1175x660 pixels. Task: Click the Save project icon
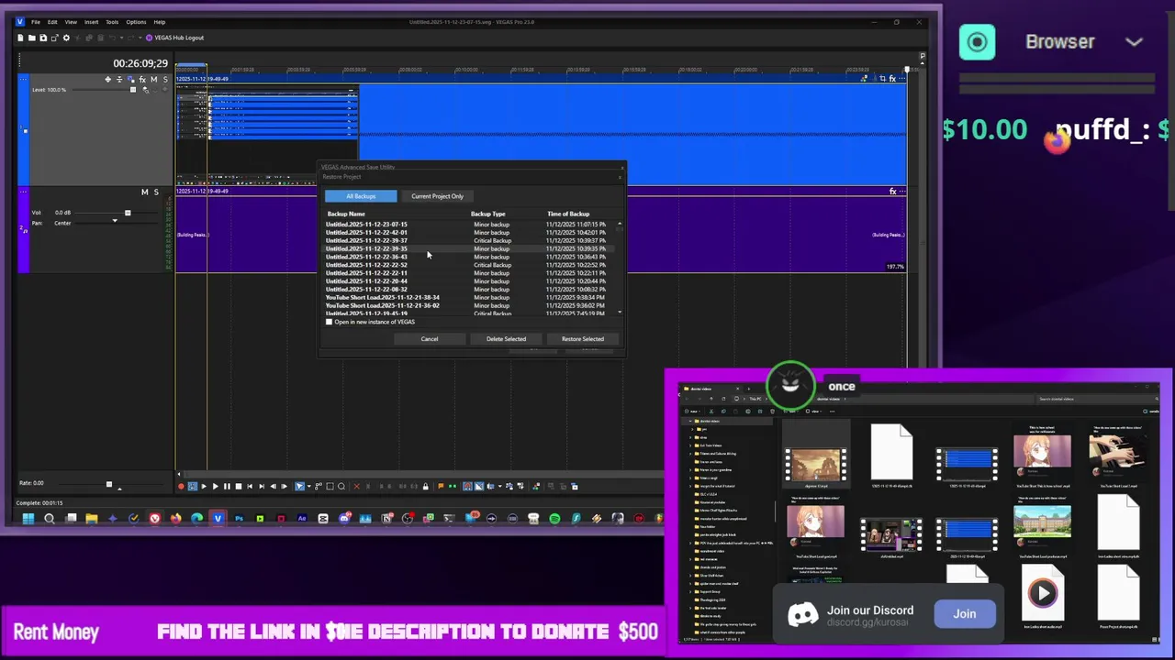click(x=43, y=38)
